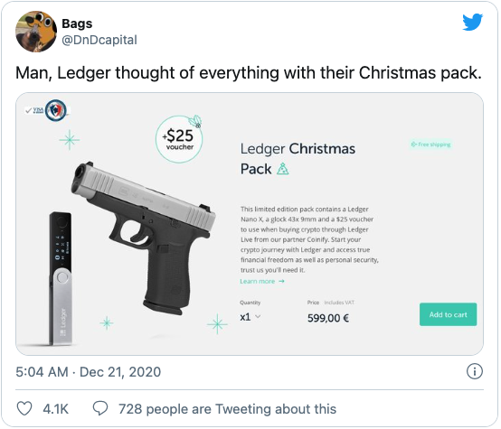501x429 pixels.
Task: Click the 599,00 € price
Action: point(328,318)
